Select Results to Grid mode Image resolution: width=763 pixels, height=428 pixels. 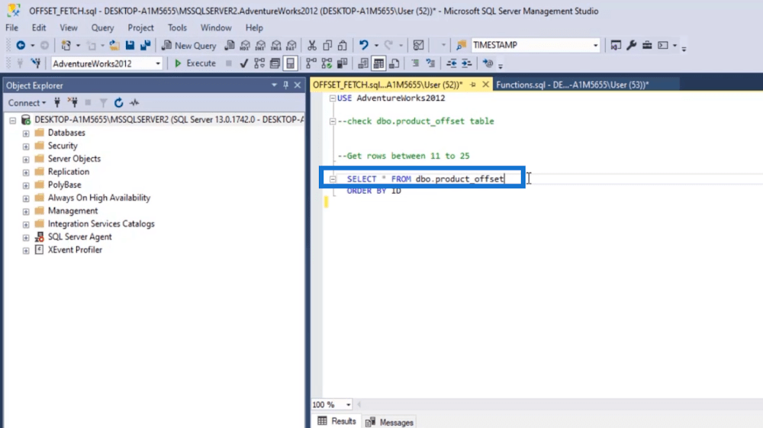(378, 63)
